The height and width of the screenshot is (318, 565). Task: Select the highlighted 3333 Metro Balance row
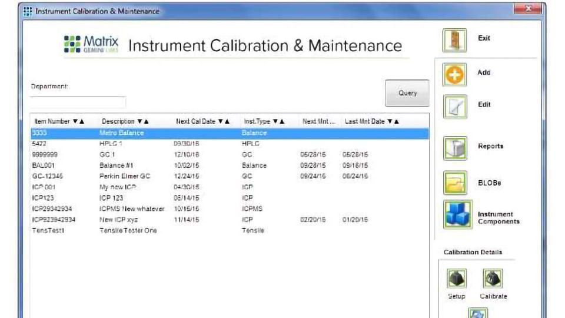[230, 133]
